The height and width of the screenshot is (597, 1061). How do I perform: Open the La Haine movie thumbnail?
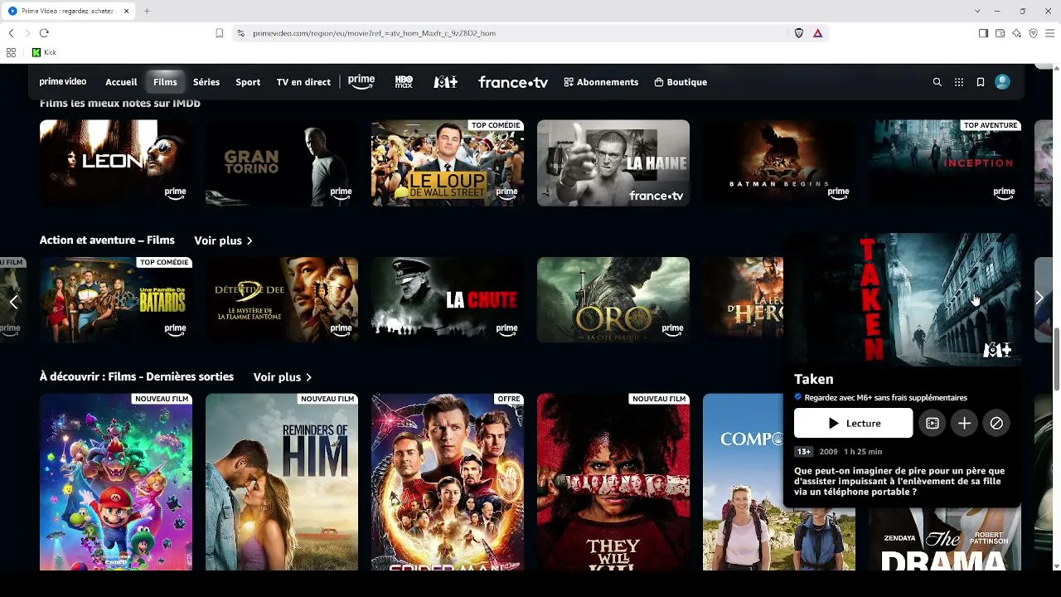click(613, 163)
